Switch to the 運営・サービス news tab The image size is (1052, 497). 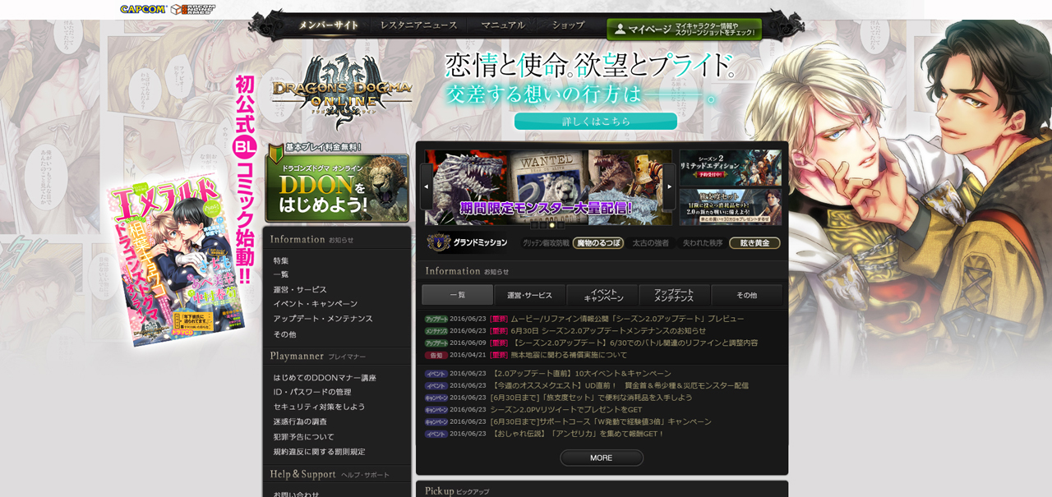coord(529,295)
